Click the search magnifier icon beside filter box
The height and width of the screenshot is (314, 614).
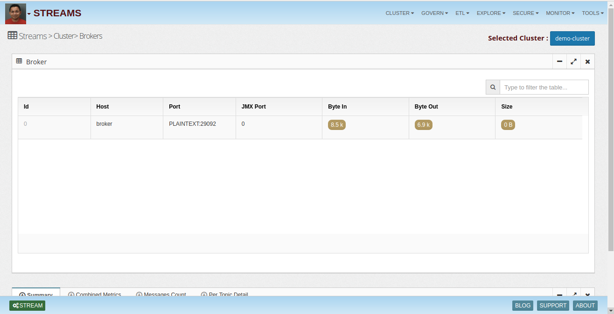(x=493, y=87)
